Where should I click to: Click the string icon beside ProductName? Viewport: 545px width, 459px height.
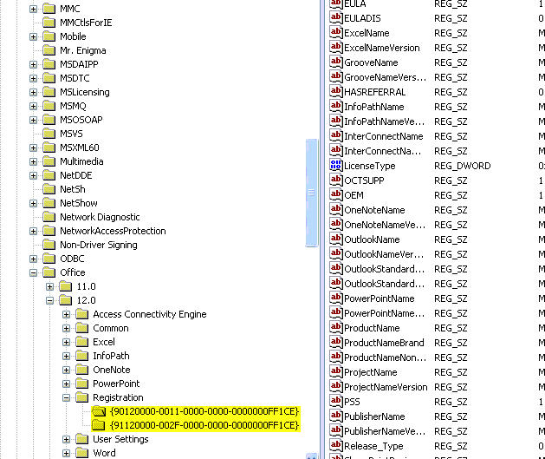coord(336,327)
